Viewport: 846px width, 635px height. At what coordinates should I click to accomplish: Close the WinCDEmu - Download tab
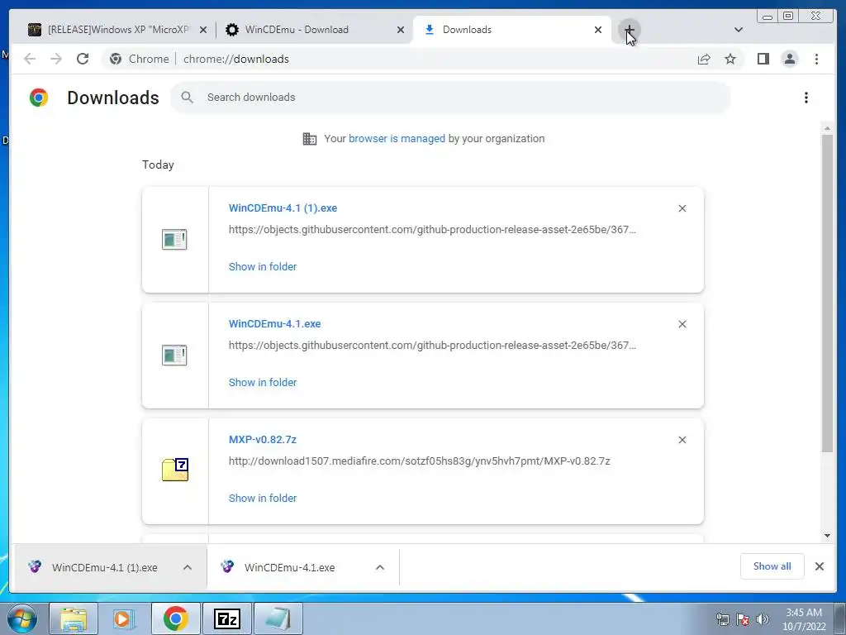point(401,30)
